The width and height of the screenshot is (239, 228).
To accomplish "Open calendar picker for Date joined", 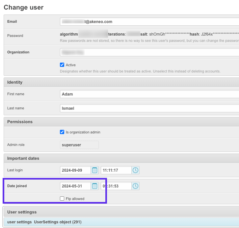I will tap(95, 186).
